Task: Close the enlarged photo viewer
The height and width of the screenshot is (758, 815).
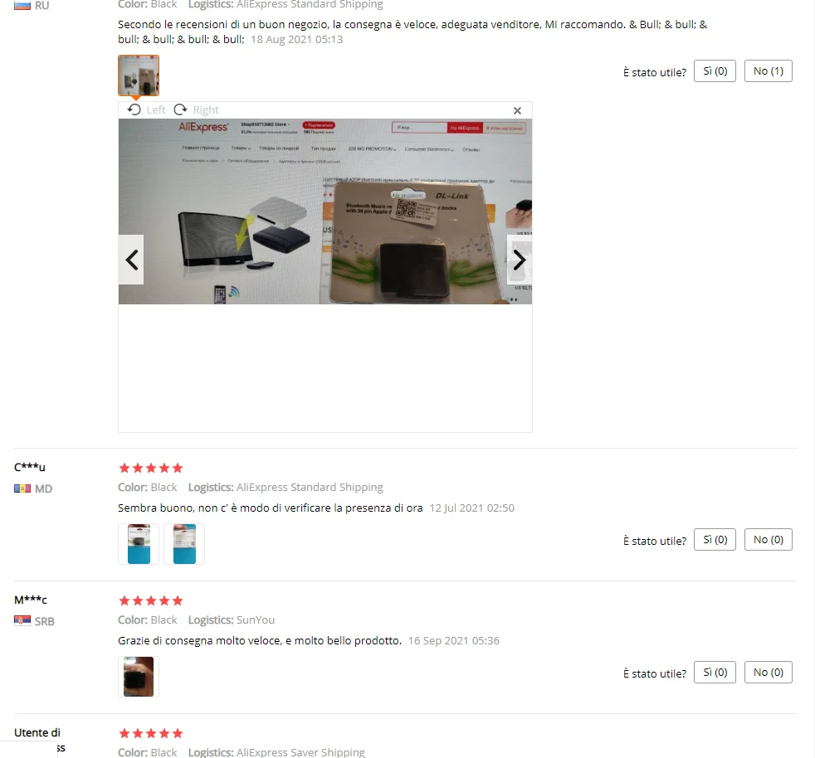Action: click(x=517, y=110)
